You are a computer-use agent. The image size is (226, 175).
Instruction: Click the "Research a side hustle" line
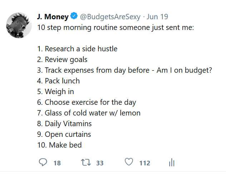click(x=77, y=49)
